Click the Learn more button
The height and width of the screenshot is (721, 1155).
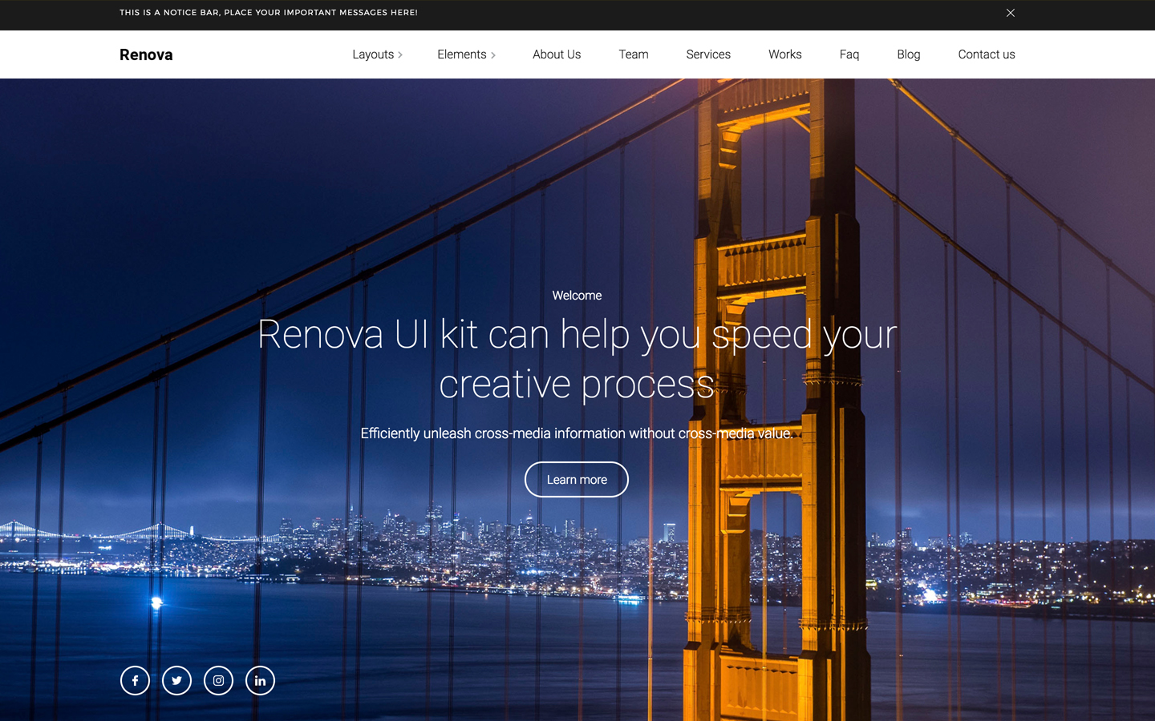click(x=576, y=479)
